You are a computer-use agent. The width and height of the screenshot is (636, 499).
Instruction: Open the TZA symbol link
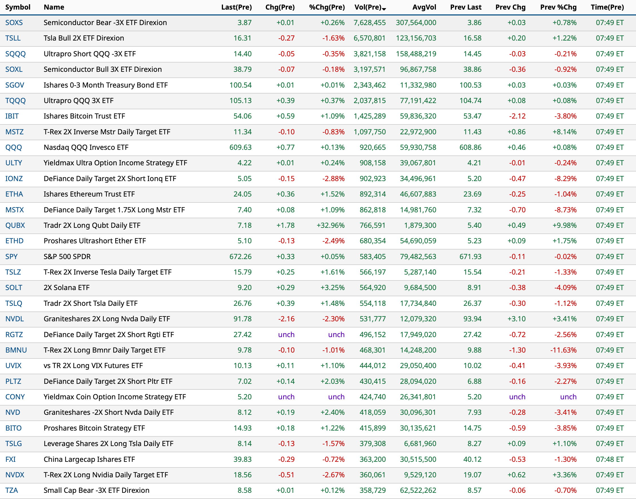coord(12,491)
